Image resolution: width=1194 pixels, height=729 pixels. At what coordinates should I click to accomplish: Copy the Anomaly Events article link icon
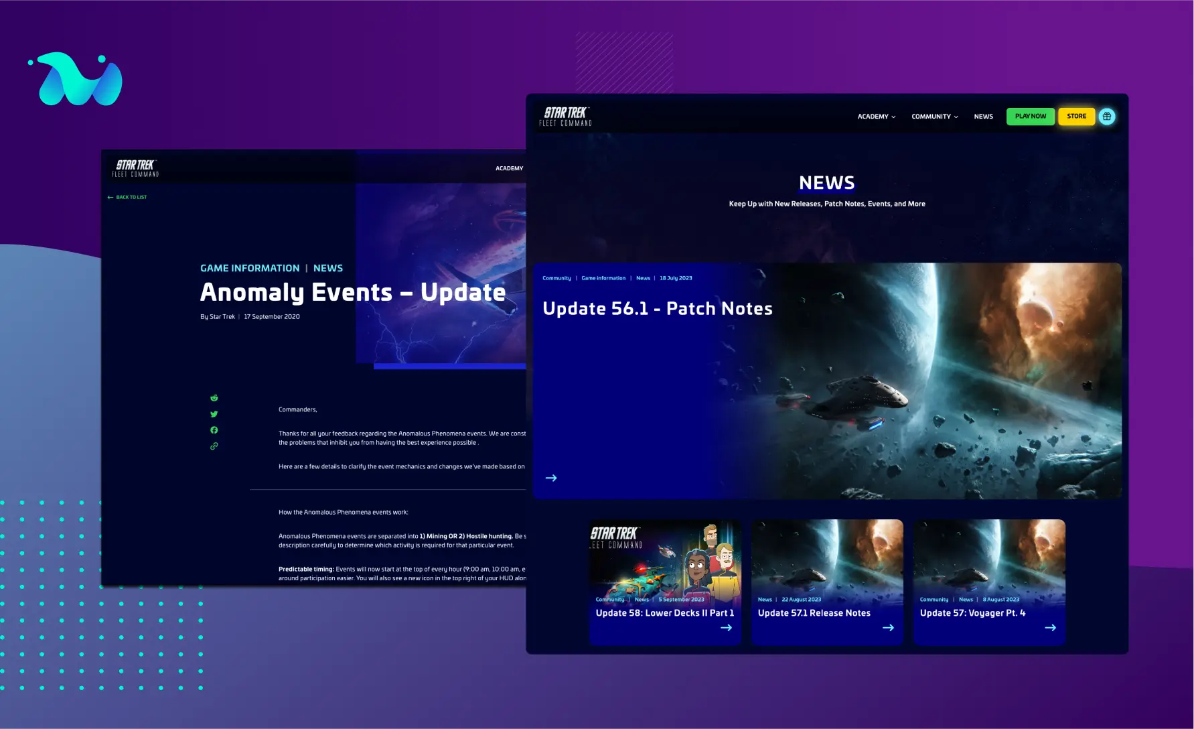pos(214,446)
